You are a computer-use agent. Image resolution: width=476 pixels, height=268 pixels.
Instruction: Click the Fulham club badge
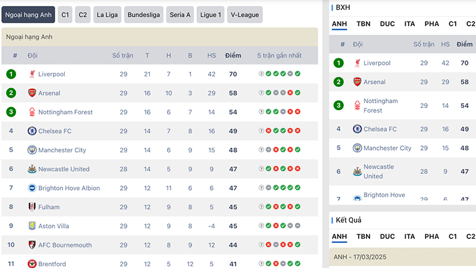(32, 207)
